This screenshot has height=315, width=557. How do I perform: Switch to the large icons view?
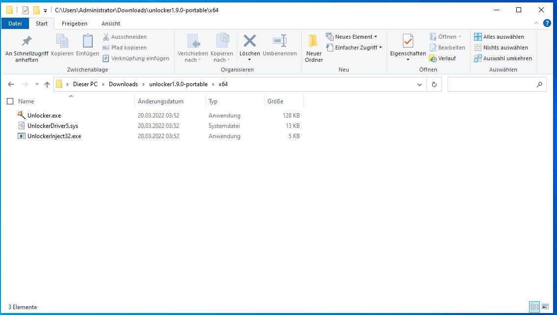coord(545,307)
